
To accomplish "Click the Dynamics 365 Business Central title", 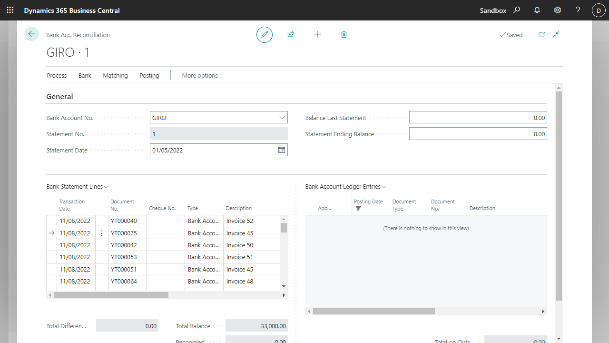I will [x=72, y=10].
